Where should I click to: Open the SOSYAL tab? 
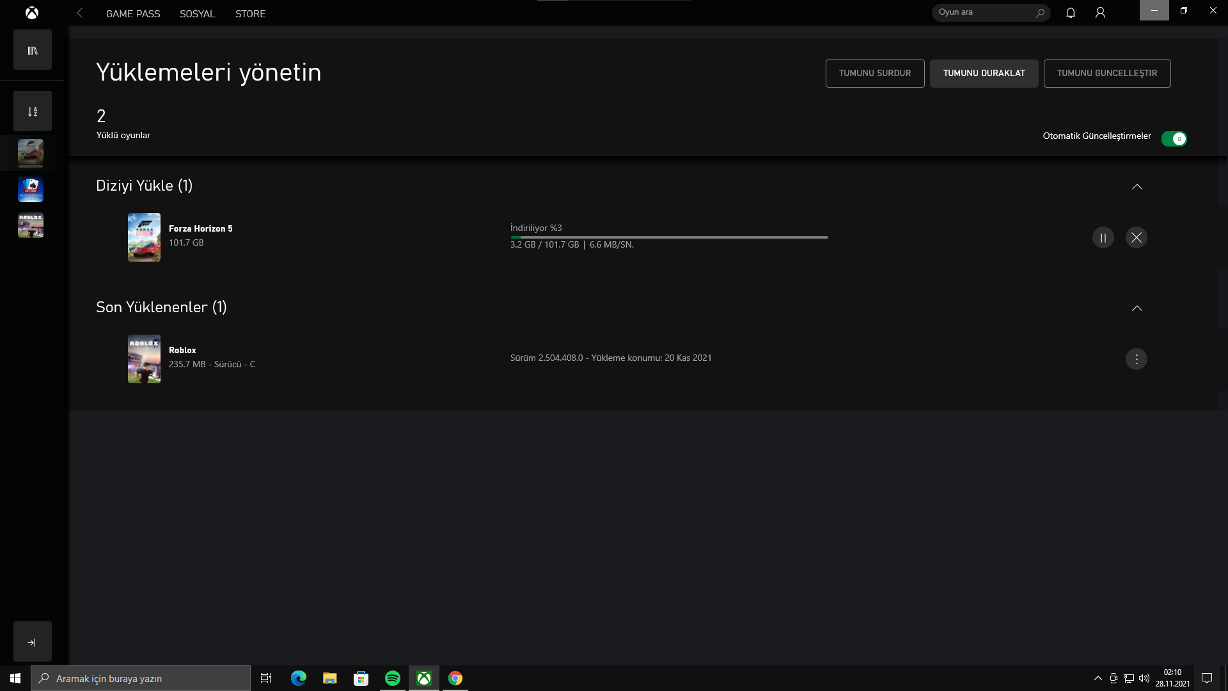[x=197, y=13]
